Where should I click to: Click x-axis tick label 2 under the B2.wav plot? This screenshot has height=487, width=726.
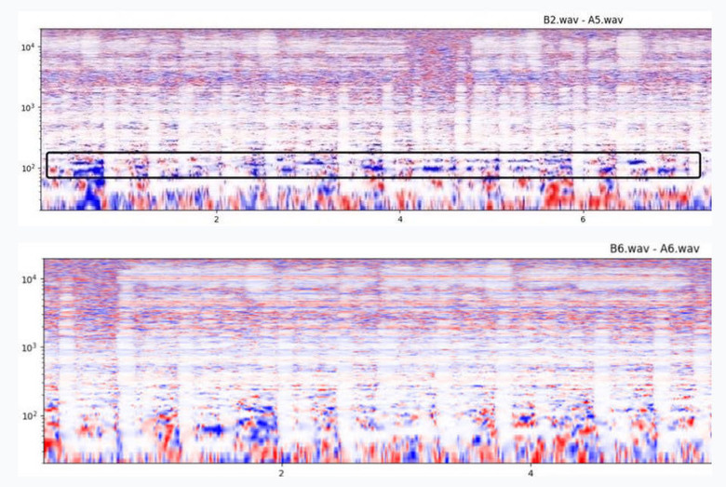coord(216,219)
